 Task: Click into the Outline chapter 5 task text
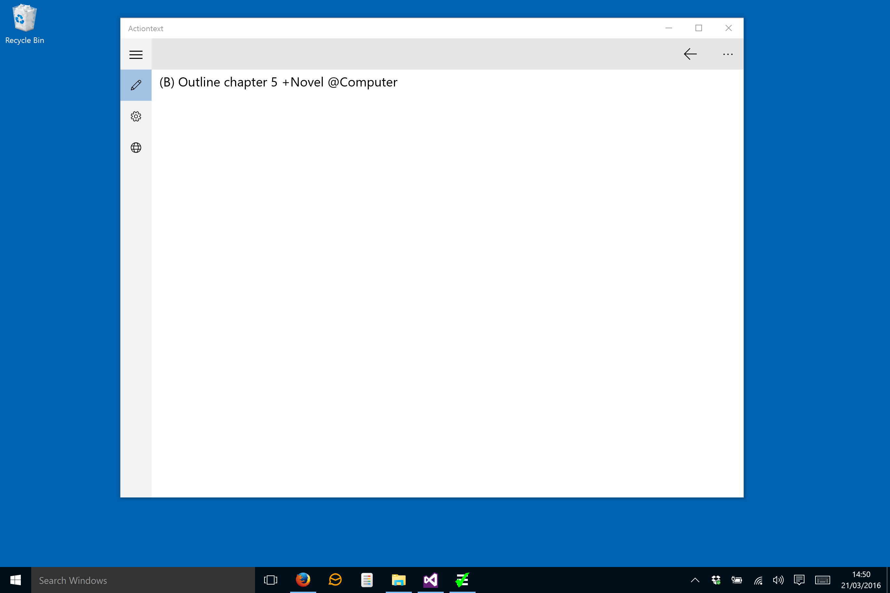[278, 83]
